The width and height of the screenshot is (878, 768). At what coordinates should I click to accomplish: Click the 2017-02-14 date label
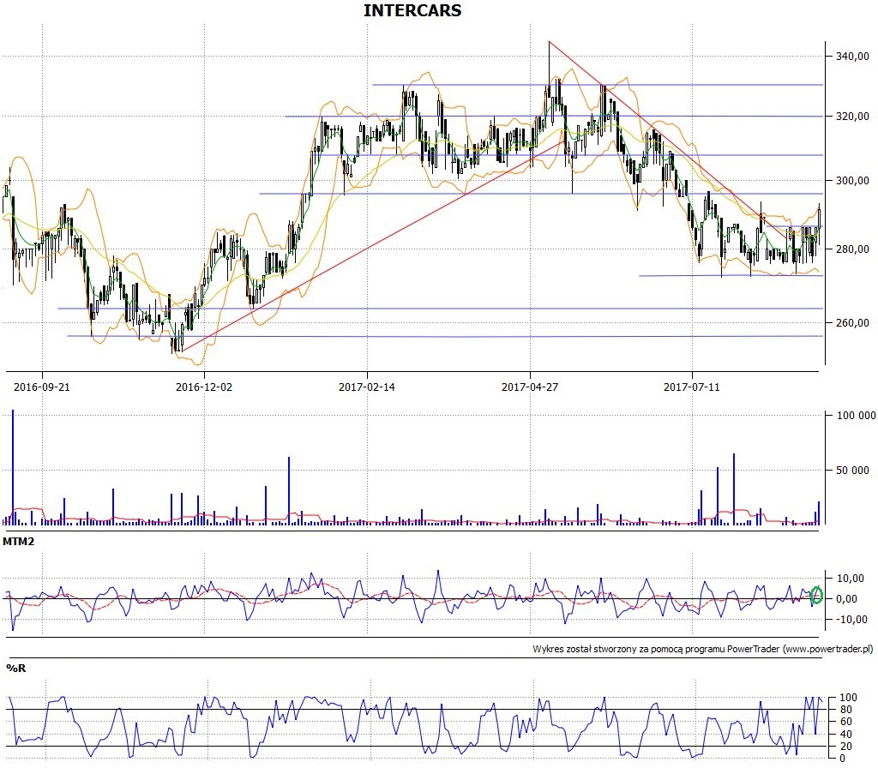pyautogui.click(x=367, y=387)
